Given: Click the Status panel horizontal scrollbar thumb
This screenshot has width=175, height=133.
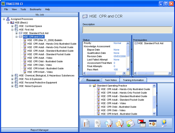Looking at the screenshot, I should coord(101,73).
